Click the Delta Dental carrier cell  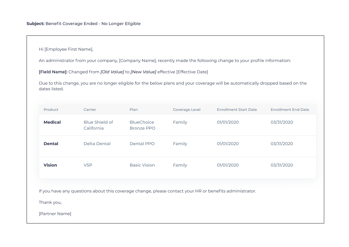tap(97, 144)
